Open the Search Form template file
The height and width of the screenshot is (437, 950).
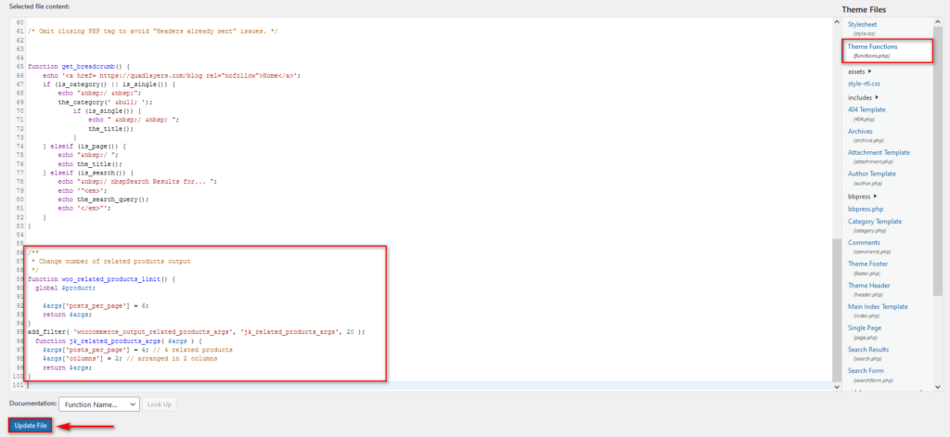click(x=867, y=371)
